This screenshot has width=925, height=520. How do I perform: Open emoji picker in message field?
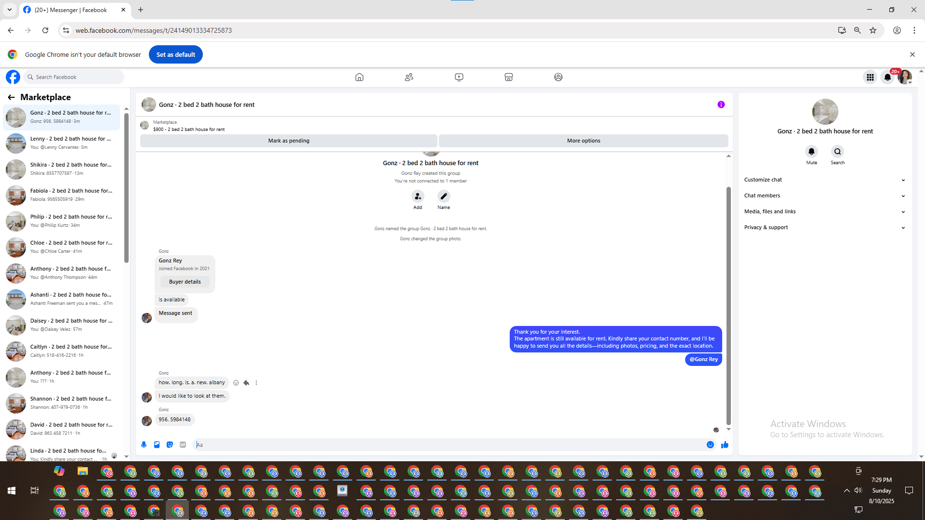710,445
